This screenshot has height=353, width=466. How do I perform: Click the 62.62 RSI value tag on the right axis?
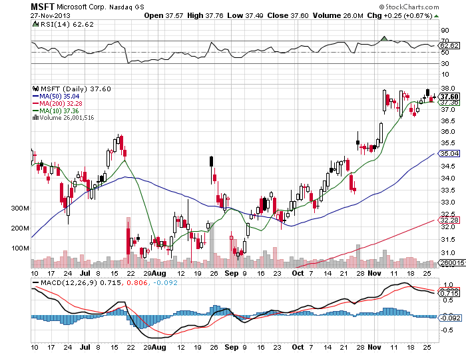[x=449, y=46]
